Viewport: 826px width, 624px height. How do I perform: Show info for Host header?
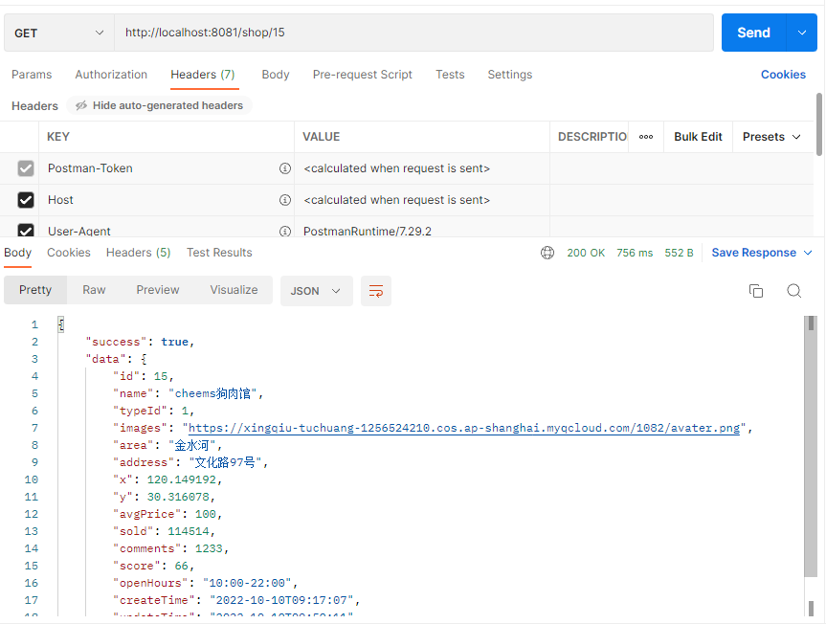(284, 200)
